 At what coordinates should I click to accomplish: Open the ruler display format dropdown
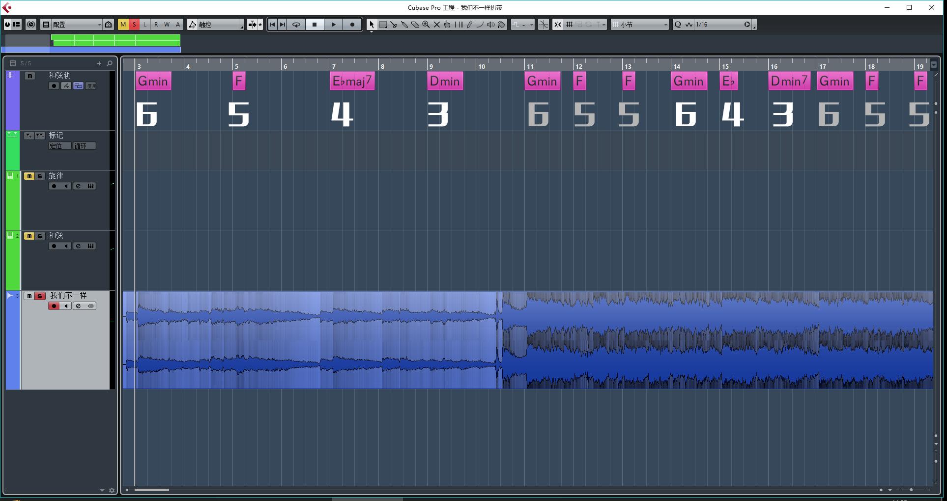(934, 64)
